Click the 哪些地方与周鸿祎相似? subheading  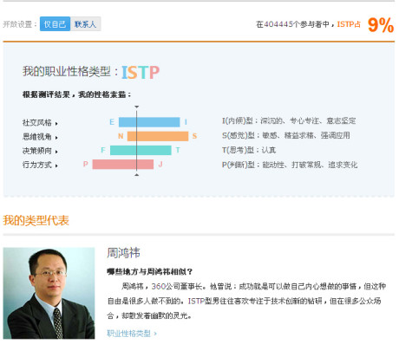150,271
